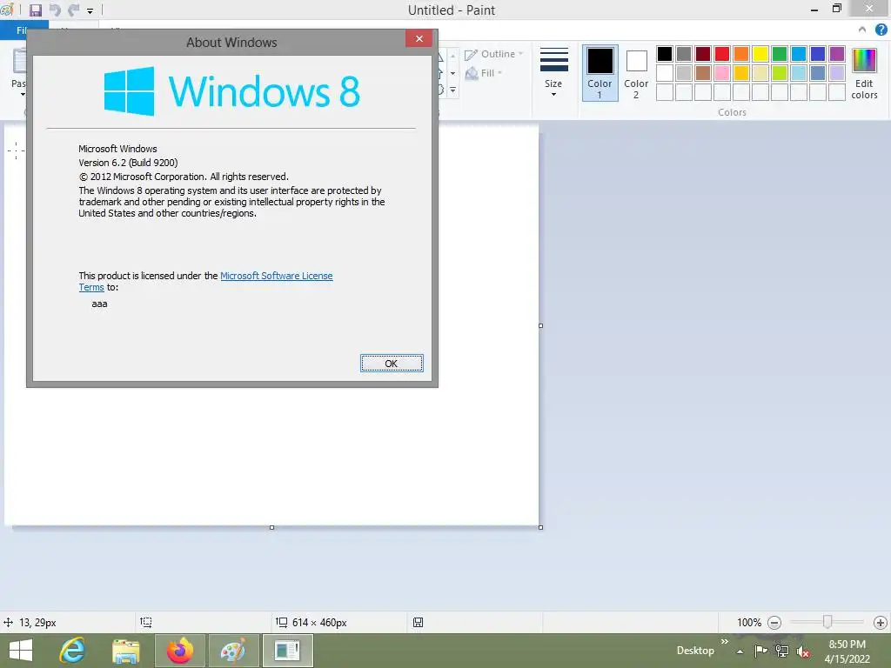Open Paint Help question mark icon
891x668 pixels.
click(881, 30)
